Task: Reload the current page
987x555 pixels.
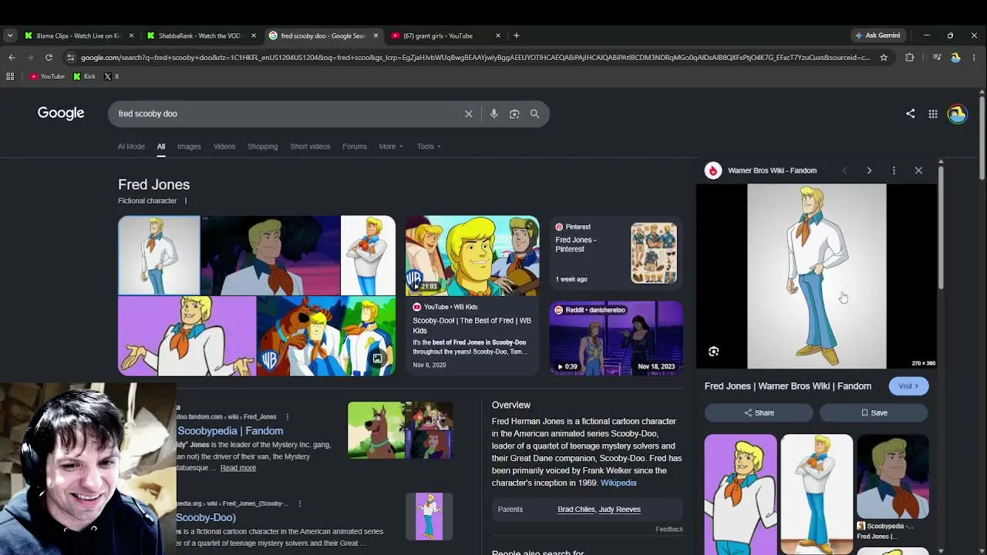Action: click(x=49, y=57)
